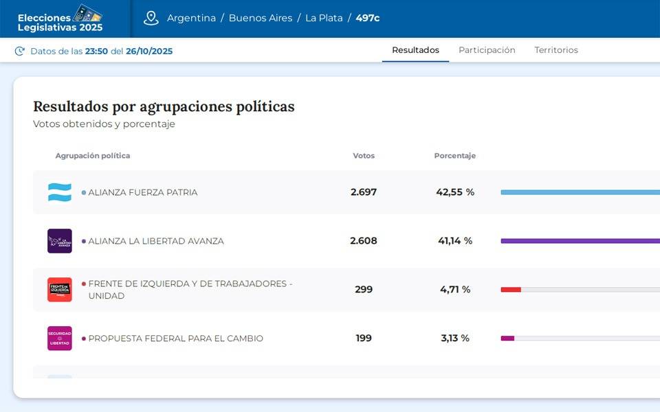Screen dimensions: 660x412
Task: Click the Seguridad Libertad magenta logo
Action: click(x=60, y=339)
